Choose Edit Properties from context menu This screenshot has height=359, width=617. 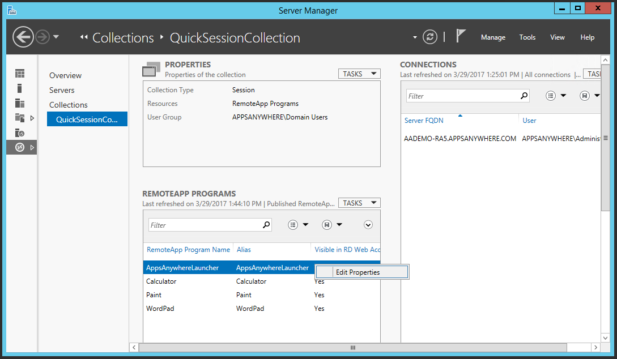pyautogui.click(x=358, y=272)
